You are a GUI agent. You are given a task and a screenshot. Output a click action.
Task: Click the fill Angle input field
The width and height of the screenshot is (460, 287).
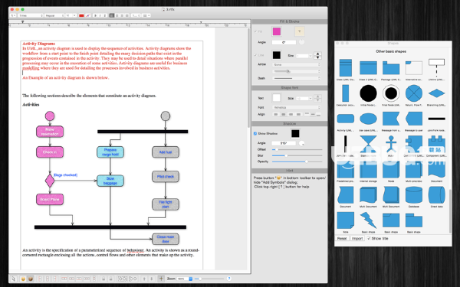284,42
